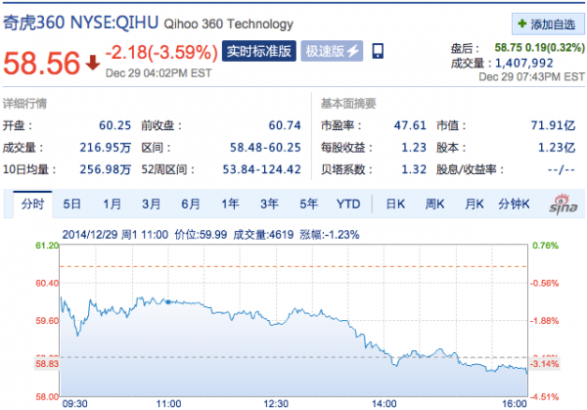Switch to 日K candlestick chart
This screenshot has height=410, width=587.
[395, 205]
